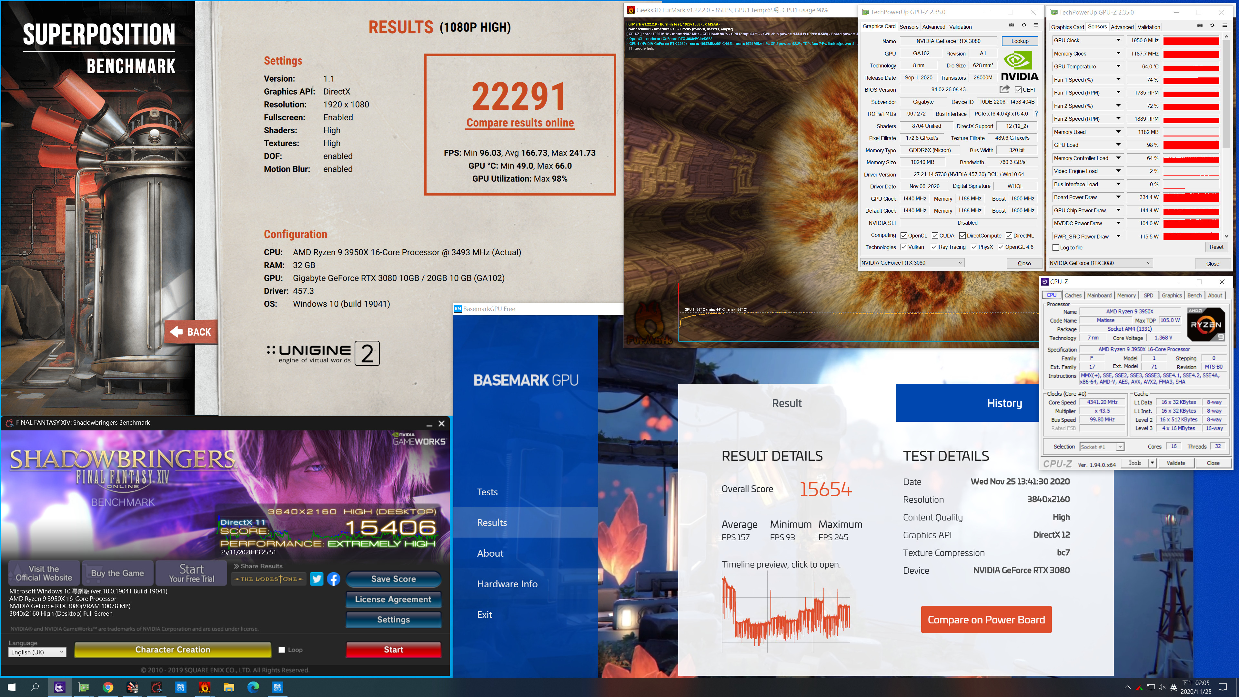
Task: Open the Memory Used sensor dropdown
Action: coord(1118,132)
